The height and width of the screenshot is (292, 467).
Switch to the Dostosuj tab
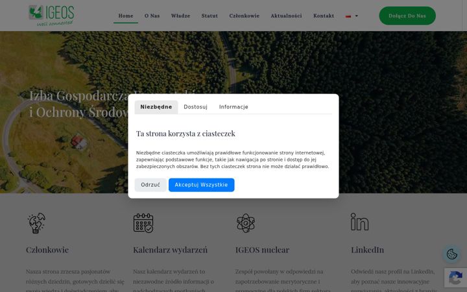(195, 107)
